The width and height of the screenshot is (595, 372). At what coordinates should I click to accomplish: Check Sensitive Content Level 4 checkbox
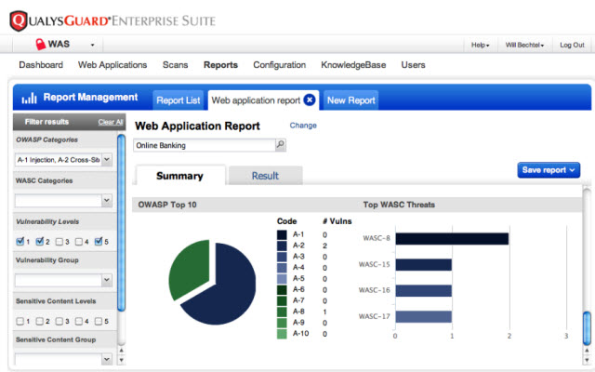[78, 321]
